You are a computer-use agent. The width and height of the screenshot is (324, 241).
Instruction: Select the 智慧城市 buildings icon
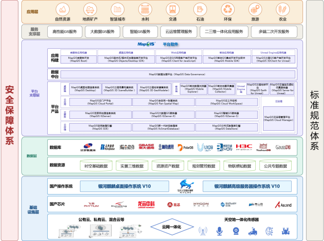tap(118, 9)
